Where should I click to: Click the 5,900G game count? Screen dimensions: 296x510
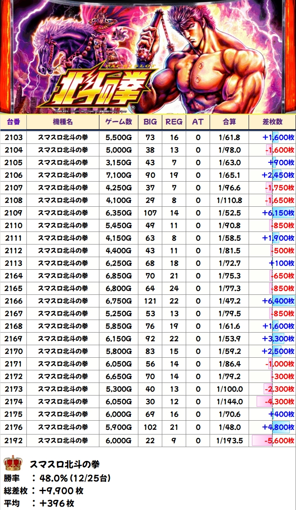(119, 427)
